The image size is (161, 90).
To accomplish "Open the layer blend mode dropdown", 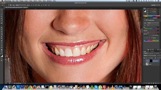I will [148, 55].
